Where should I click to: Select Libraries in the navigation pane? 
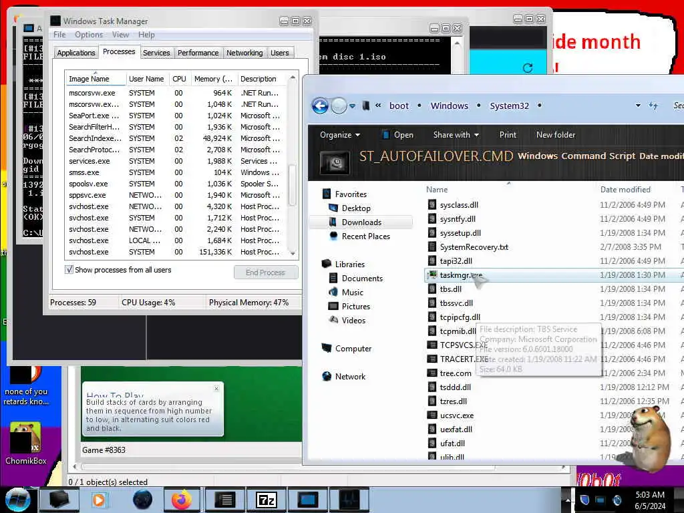pos(349,265)
